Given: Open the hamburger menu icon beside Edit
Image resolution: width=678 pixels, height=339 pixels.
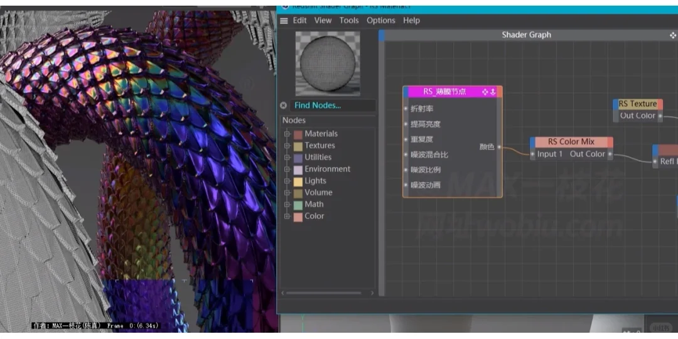Looking at the screenshot, I should (x=284, y=21).
